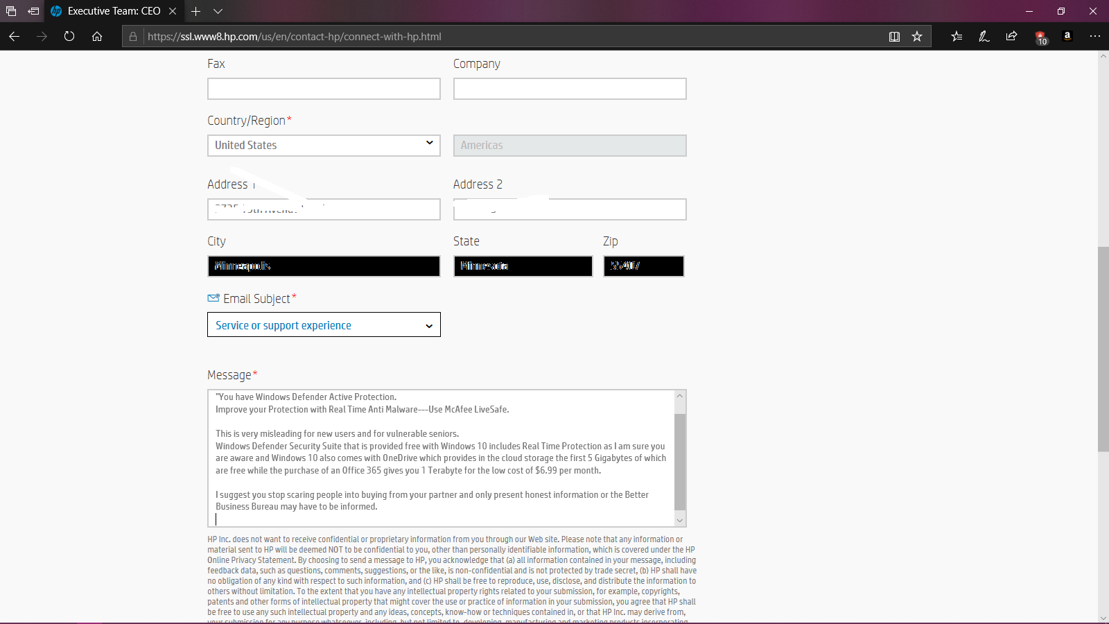Open the Reading view icon
The width and height of the screenshot is (1109, 624).
894,36
